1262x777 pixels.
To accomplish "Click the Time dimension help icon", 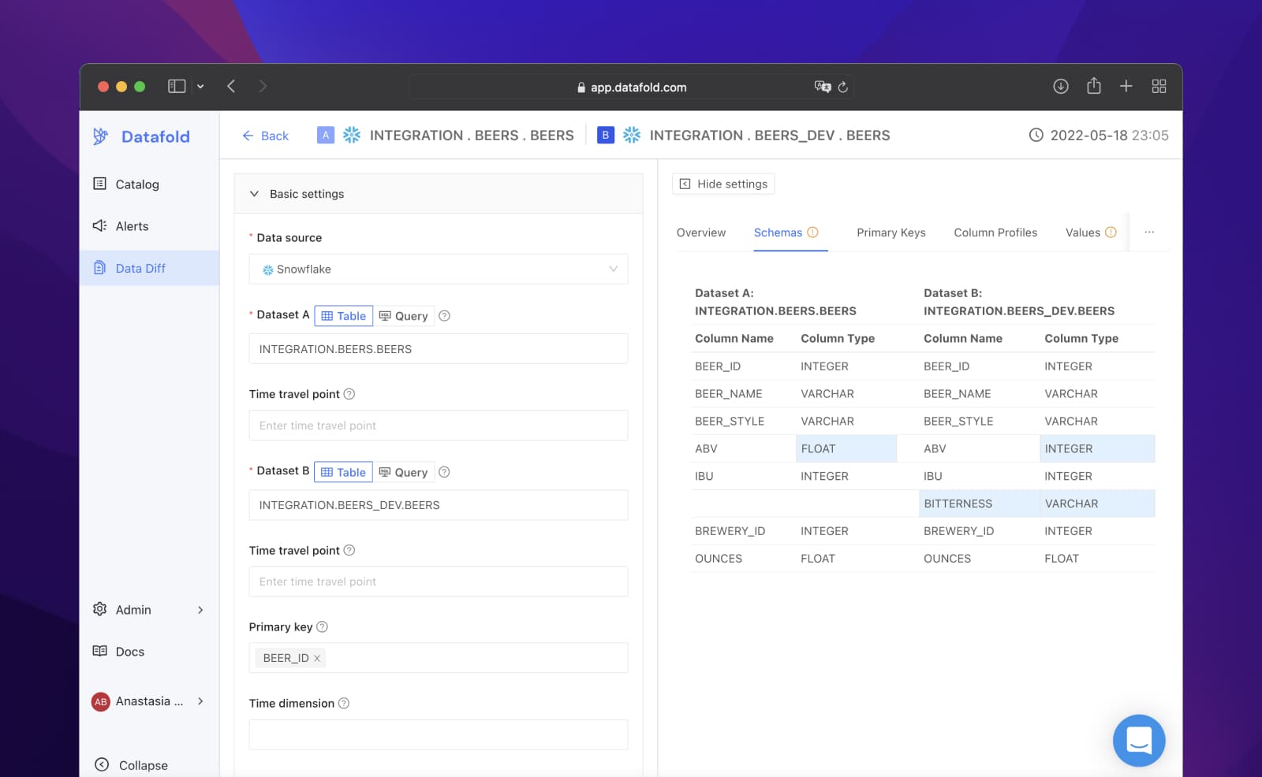I will tap(344, 704).
